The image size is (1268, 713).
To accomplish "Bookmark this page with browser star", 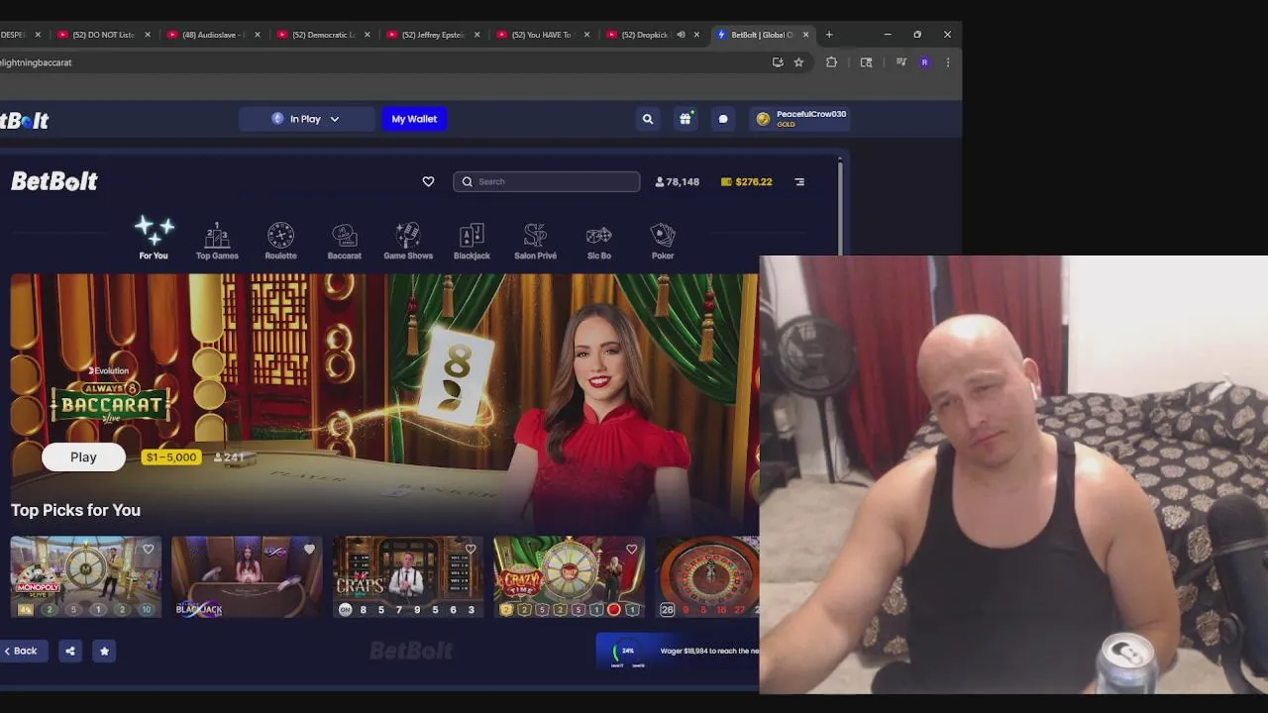I will pos(798,62).
